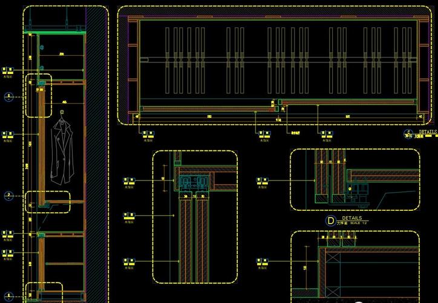Click the DETAILS title beside the C marker
This screenshot has width=438, height=303.
point(427,131)
